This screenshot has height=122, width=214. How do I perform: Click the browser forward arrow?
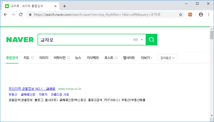[x=13, y=15]
